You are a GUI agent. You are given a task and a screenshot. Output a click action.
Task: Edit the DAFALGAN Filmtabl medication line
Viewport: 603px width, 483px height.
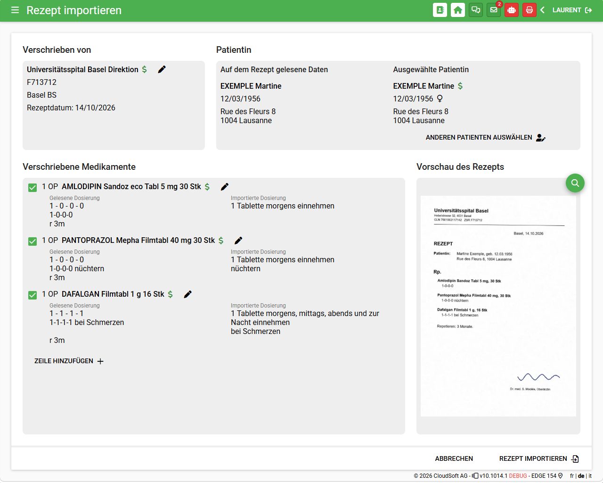187,294
